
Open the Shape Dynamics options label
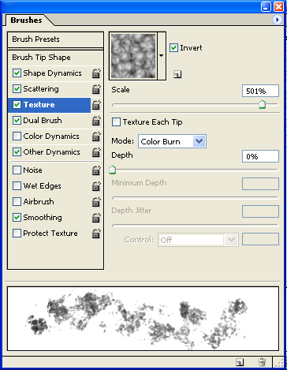[52, 73]
